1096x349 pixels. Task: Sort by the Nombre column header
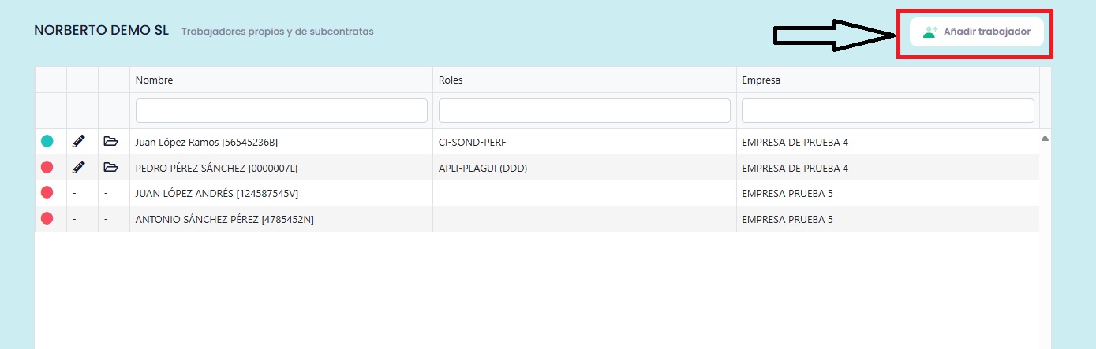[x=155, y=80]
